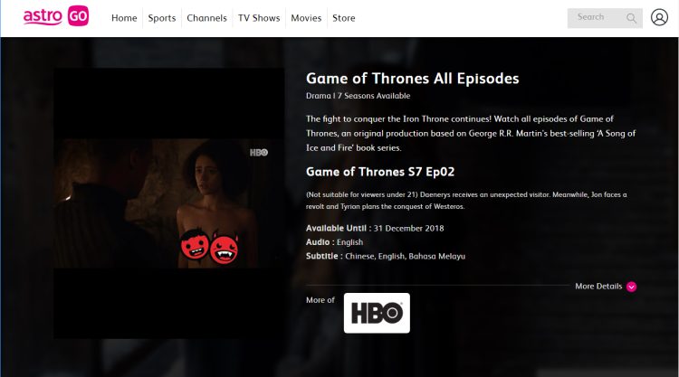Select the Movies menu item
The image size is (679, 377).
(306, 18)
